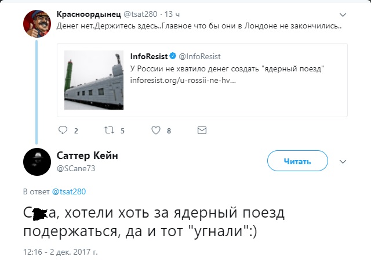
Task: Open @tsat280 mention in reply line
Action: (70, 191)
